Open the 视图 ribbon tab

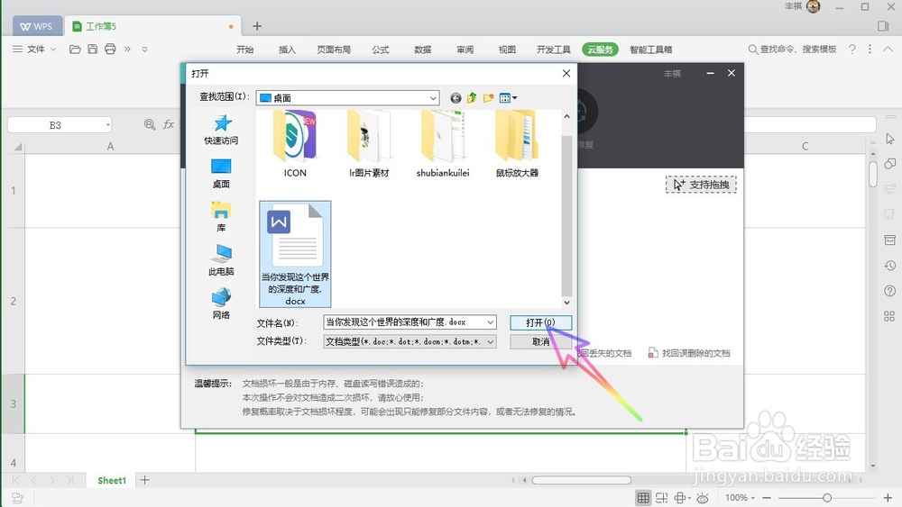click(507, 50)
